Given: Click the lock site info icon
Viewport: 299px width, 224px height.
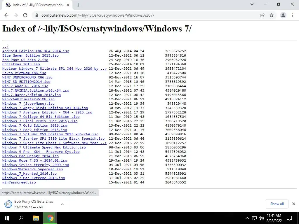Looking at the screenshot, I should coord(37,15).
